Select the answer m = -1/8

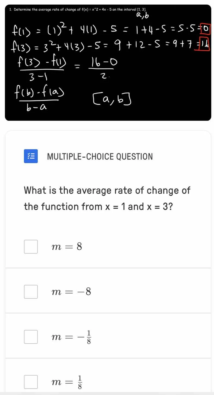[x=71, y=337]
